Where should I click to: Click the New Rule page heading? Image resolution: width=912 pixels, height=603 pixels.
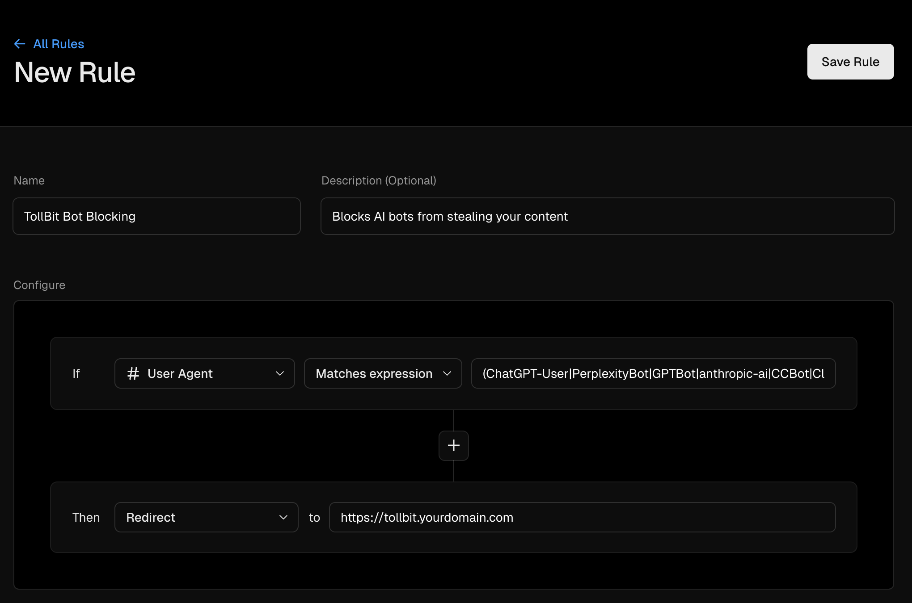(x=75, y=72)
